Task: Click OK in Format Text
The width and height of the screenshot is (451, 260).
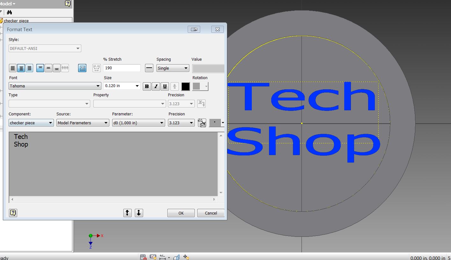Action: click(x=181, y=213)
